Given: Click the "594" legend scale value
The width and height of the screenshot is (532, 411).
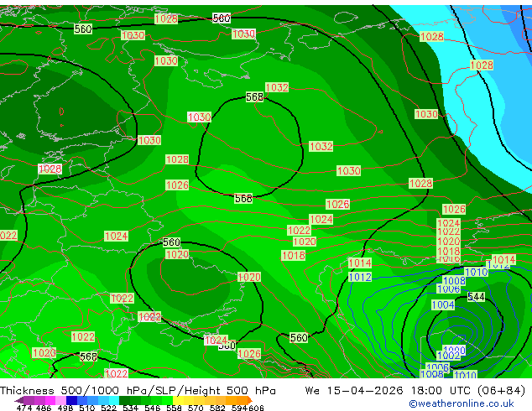Looking at the screenshot, I should 239,408.
